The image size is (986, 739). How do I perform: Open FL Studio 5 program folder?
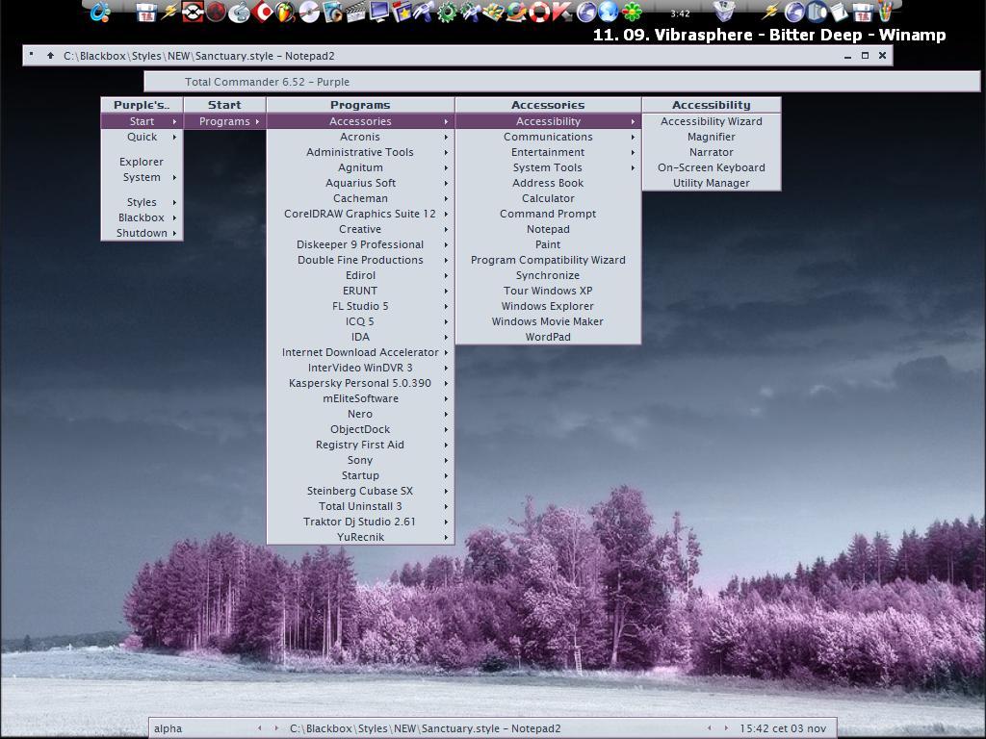point(360,306)
